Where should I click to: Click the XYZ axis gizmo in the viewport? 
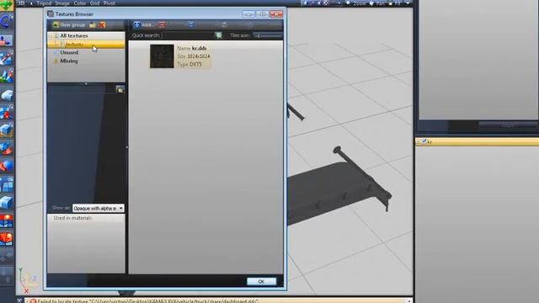point(28,280)
